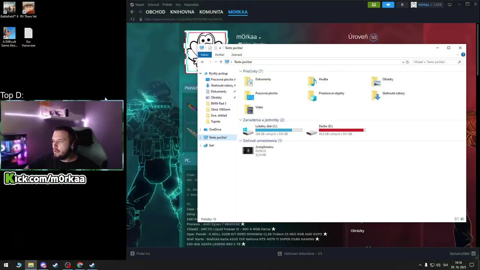Open the Přátelé menu in Steam
The height and width of the screenshot is (270, 480).
pos(167,4)
